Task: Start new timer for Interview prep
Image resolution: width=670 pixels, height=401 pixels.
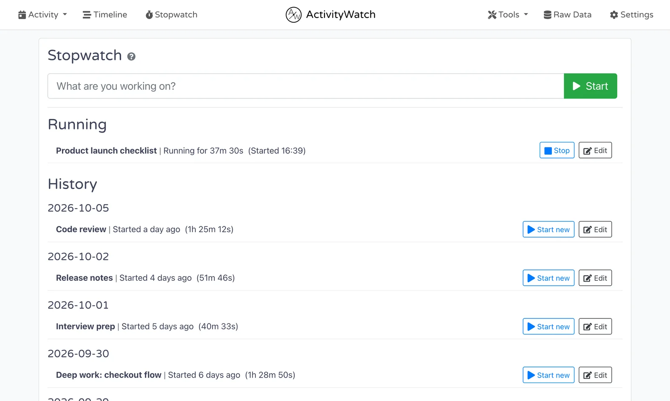Action: tap(549, 327)
